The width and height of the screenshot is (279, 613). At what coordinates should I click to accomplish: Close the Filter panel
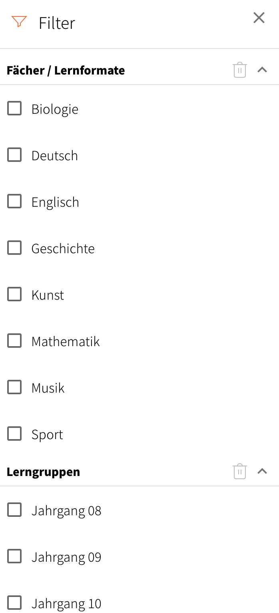[259, 18]
